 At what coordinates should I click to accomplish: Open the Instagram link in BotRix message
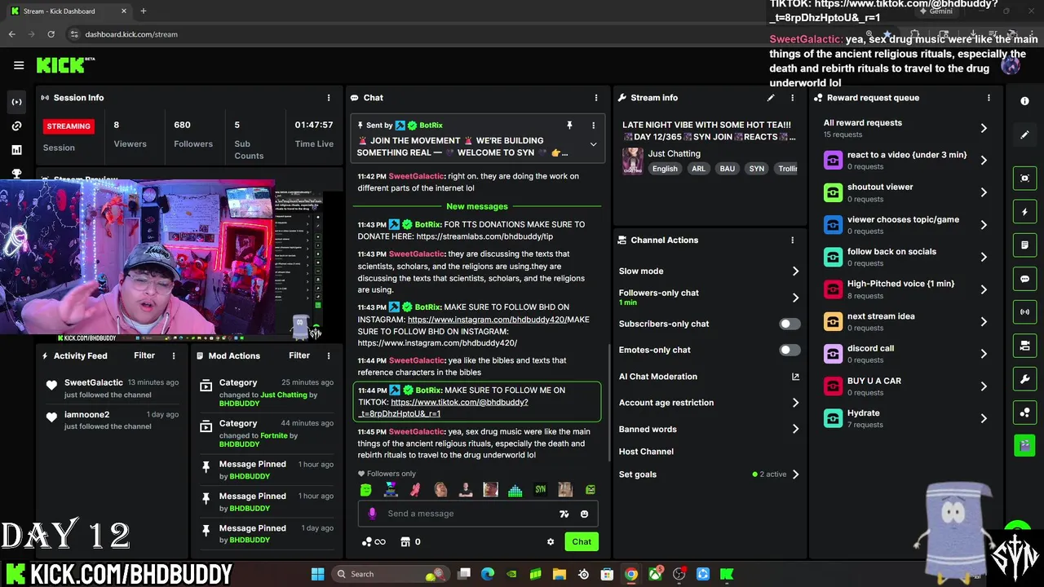pyautogui.click(x=486, y=320)
